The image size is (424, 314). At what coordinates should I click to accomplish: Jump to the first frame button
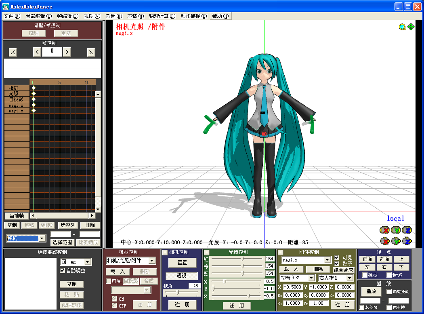coord(13,52)
